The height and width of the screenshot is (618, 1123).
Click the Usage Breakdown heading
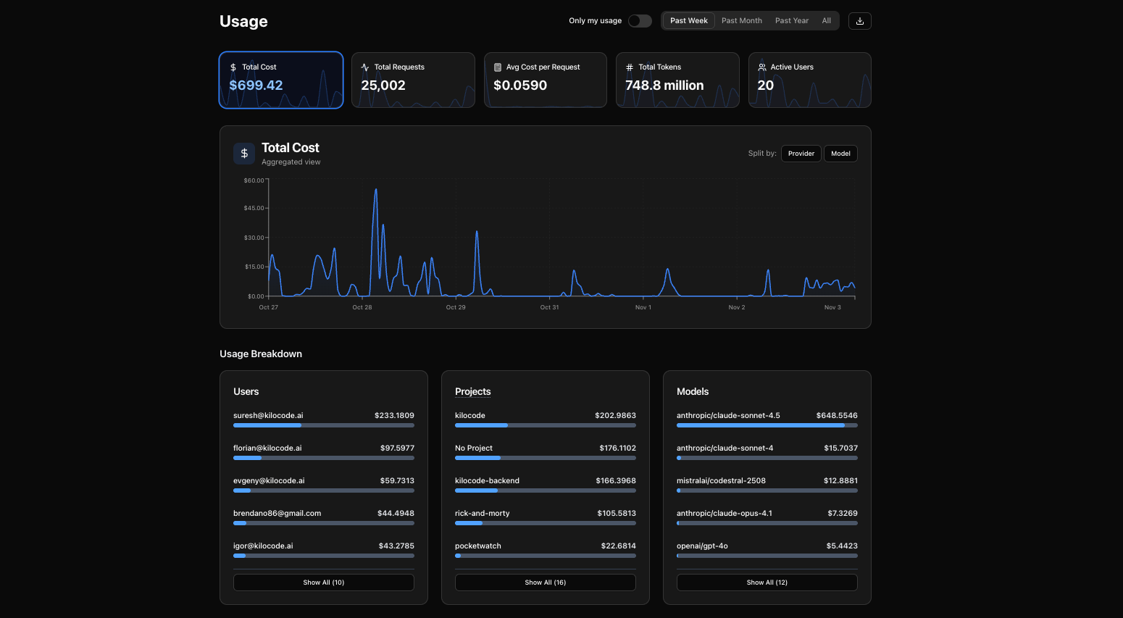261,354
